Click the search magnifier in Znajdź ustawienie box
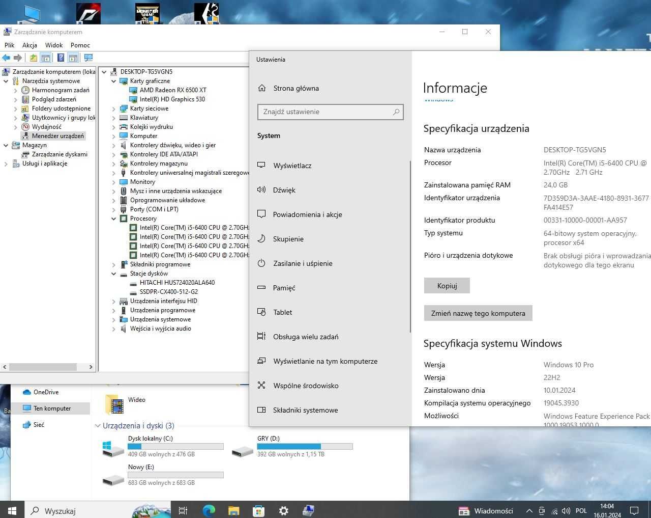The height and width of the screenshot is (518, 651). (396, 112)
